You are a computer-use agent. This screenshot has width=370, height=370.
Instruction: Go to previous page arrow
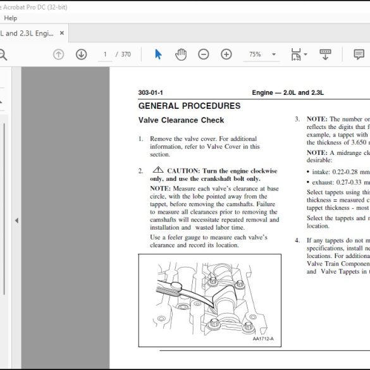tap(59, 54)
